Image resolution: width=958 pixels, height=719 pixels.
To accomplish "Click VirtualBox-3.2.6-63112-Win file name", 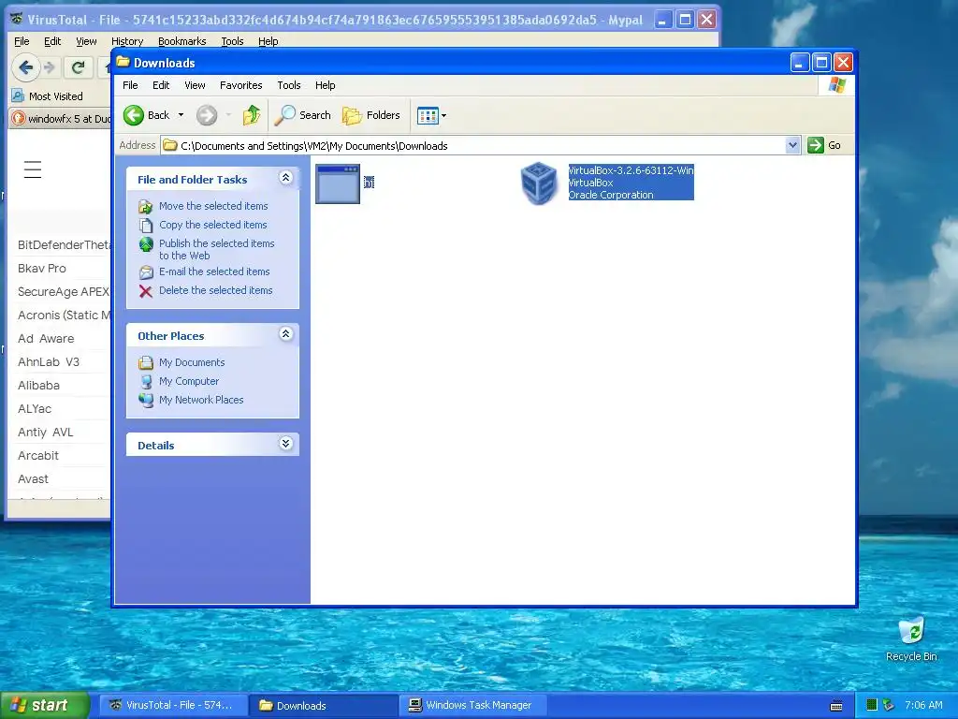I will pos(631,170).
